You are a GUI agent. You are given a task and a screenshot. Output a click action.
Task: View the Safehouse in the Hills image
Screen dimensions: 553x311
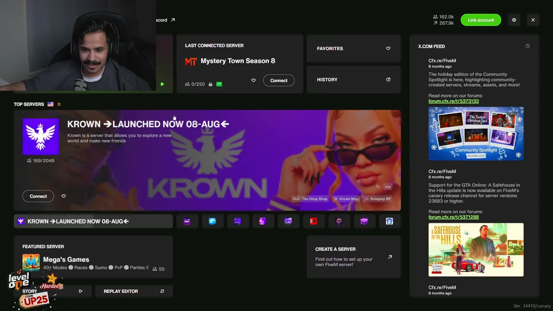coord(476,250)
